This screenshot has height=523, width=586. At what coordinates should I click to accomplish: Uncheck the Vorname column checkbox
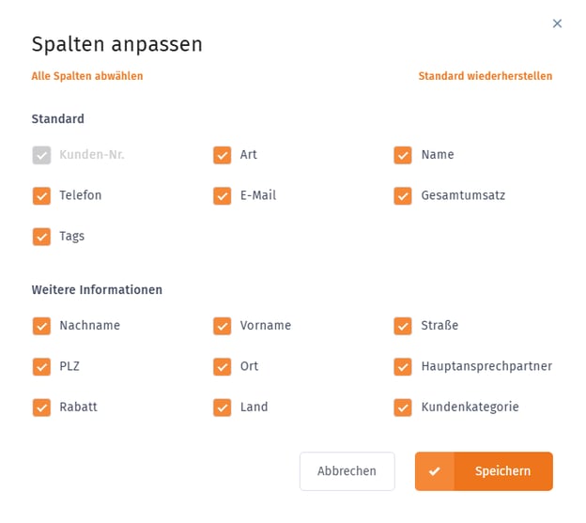(x=223, y=326)
